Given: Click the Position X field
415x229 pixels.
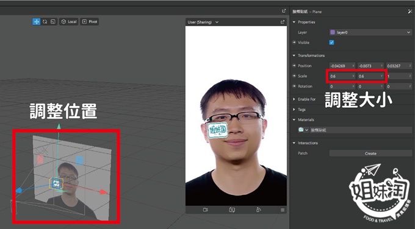Looking at the screenshot, I should coord(342,66).
